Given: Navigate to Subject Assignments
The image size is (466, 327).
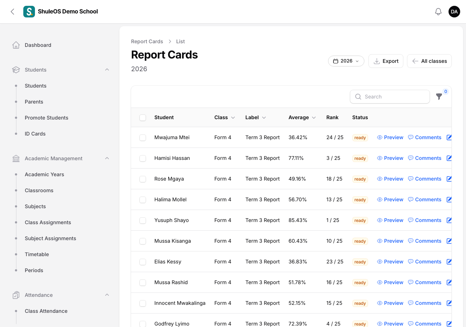Looking at the screenshot, I should (x=51, y=238).
